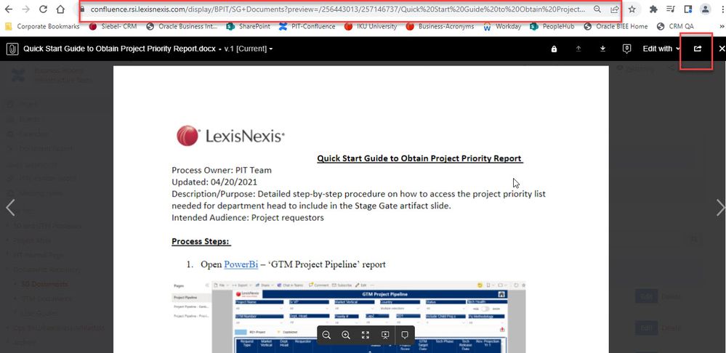The height and width of the screenshot is (353, 726).
Task: Open the Oracle Business Int... bookmark
Action: pyautogui.click(x=182, y=26)
